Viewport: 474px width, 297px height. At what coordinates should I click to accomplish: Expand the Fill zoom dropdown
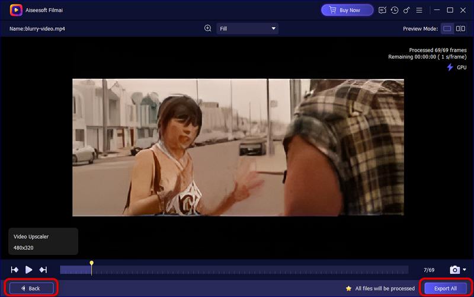[247, 28]
